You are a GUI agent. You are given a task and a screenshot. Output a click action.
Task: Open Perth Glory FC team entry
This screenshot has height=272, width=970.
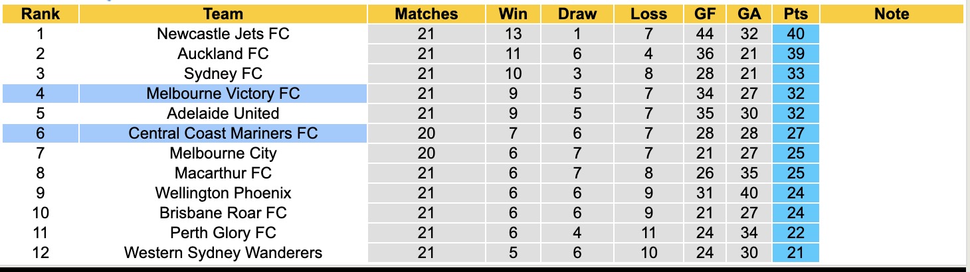[x=223, y=233]
